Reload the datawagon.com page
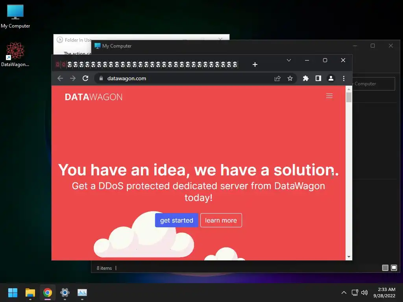 point(85,78)
